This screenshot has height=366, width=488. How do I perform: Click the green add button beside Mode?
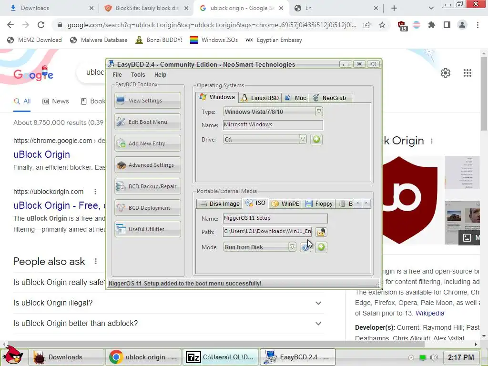tap(321, 247)
